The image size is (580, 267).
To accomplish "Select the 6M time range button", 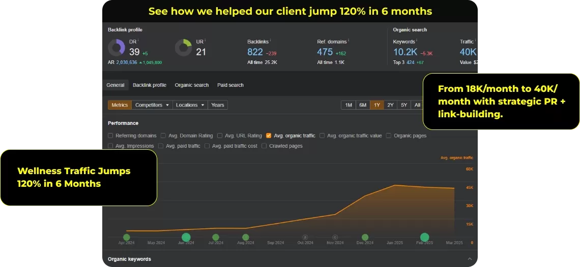I will [363, 105].
